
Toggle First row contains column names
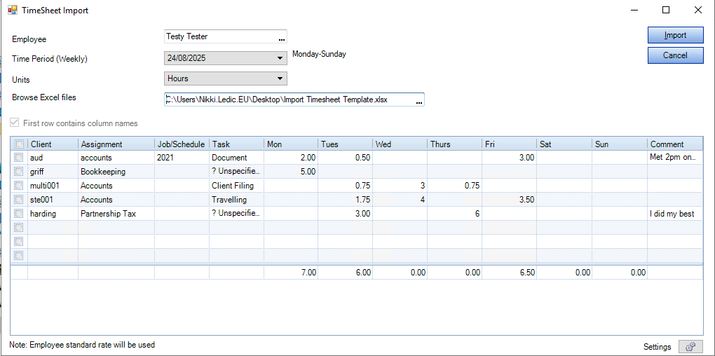[15, 123]
